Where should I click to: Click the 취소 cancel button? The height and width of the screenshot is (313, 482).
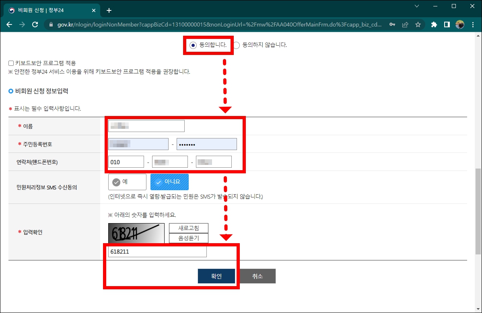pos(257,276)
